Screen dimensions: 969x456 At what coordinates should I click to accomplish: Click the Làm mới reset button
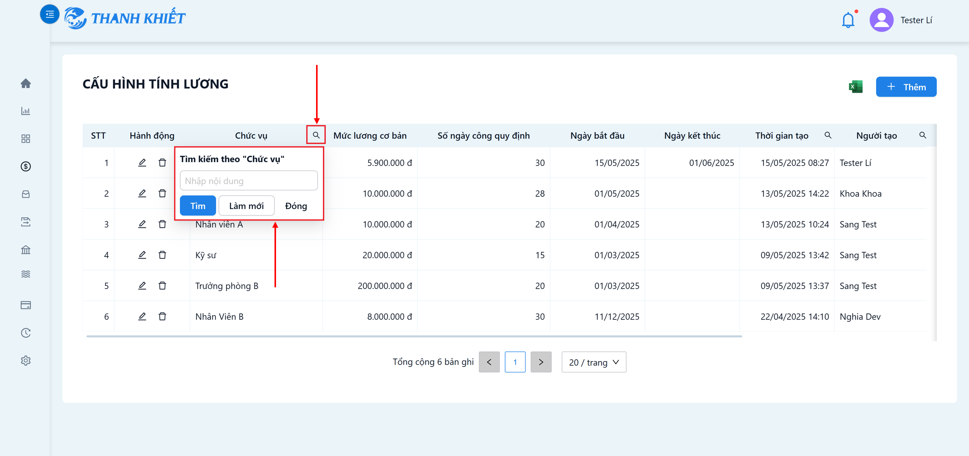coord(246,206)
